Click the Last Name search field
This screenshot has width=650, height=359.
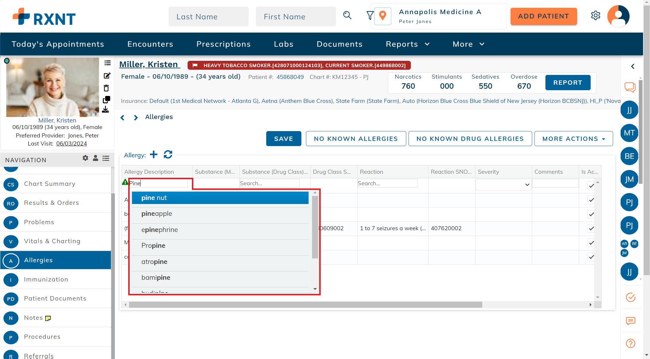tap(208, 16)
